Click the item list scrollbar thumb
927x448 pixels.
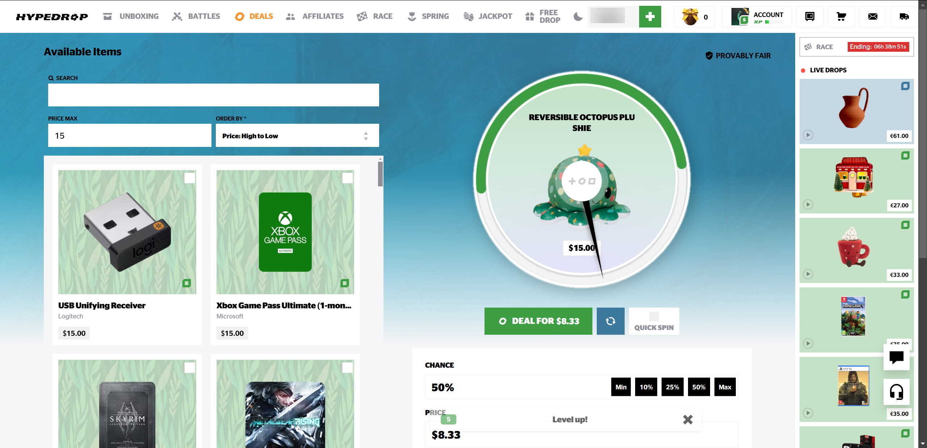click(380, 174)
